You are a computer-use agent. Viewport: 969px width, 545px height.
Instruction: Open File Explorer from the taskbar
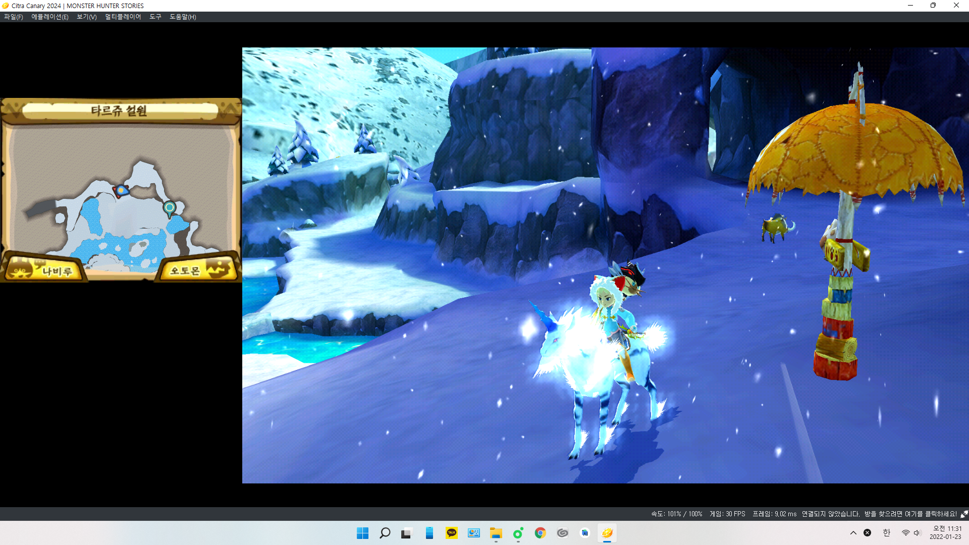tap(496, 533)
